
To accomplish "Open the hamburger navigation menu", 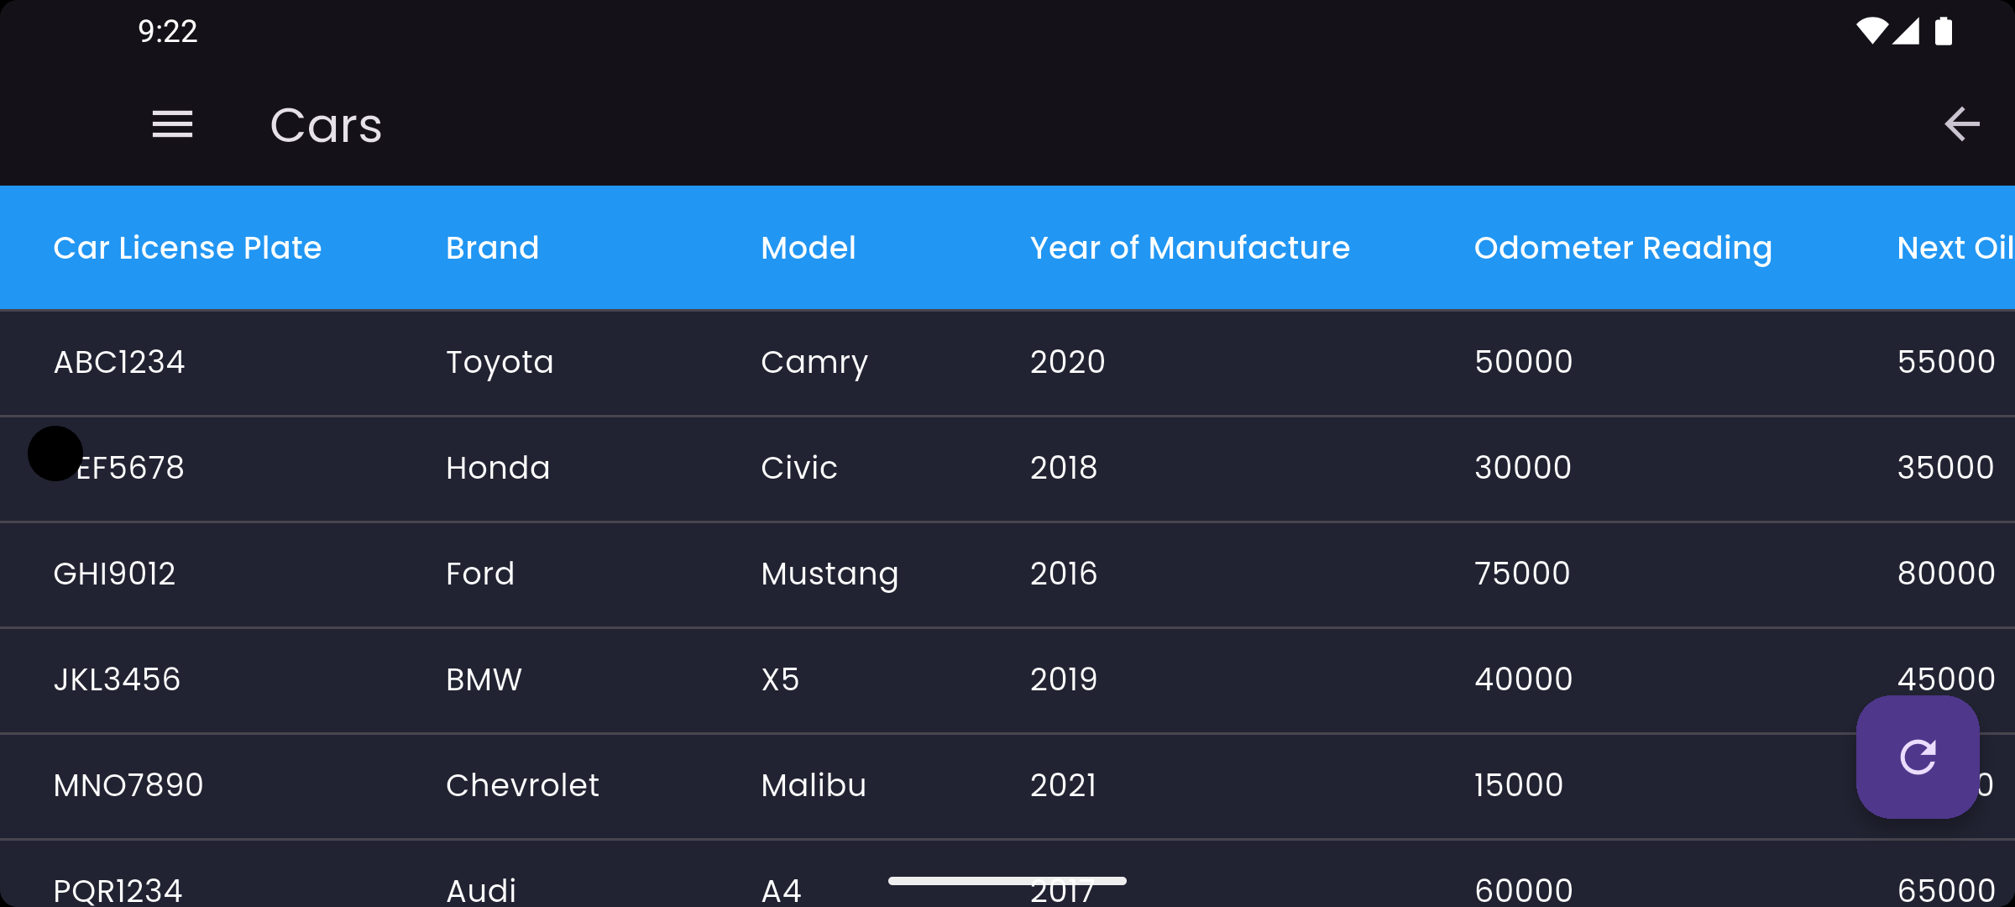I will pyautogui.click(x=172, y=124).
